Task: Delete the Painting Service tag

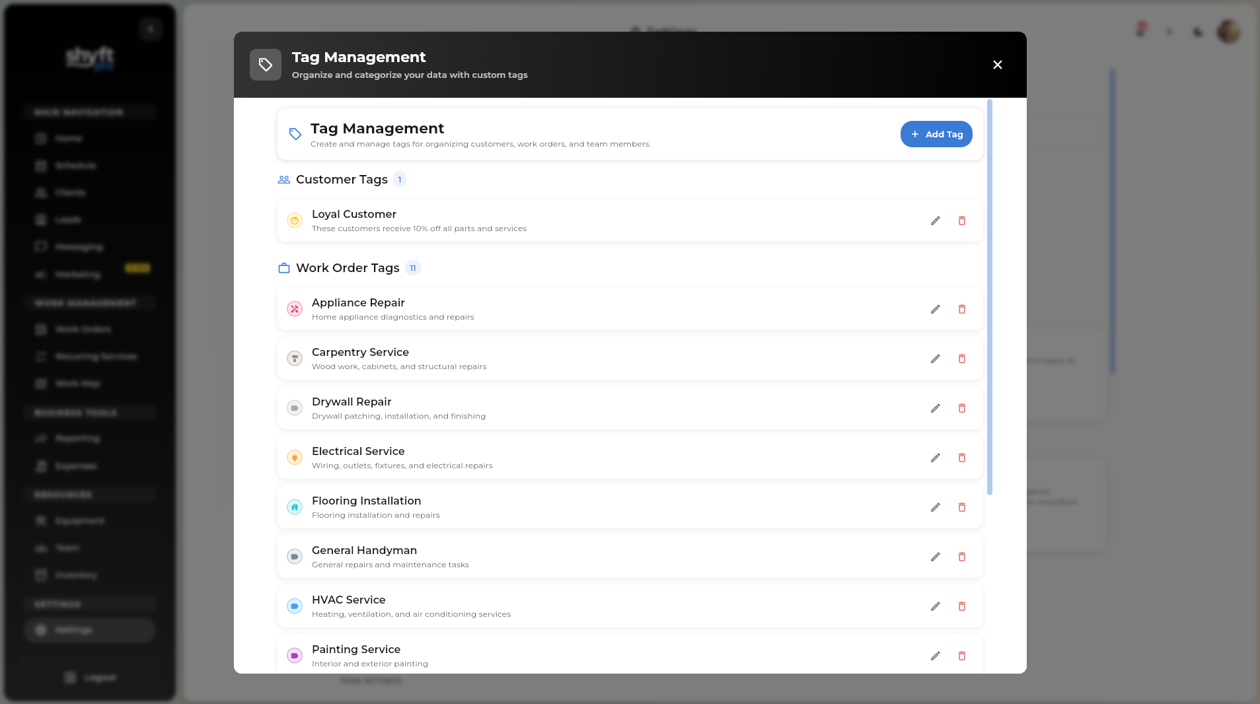Action: (x=961, y=656)
